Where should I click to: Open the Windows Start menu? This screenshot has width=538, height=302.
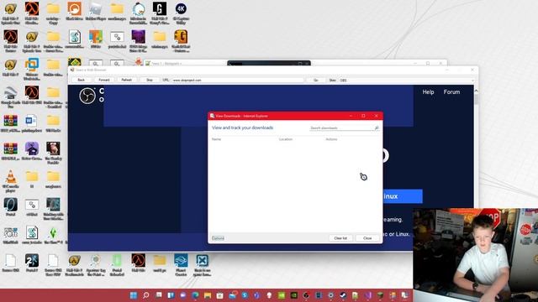pos(134,295)
